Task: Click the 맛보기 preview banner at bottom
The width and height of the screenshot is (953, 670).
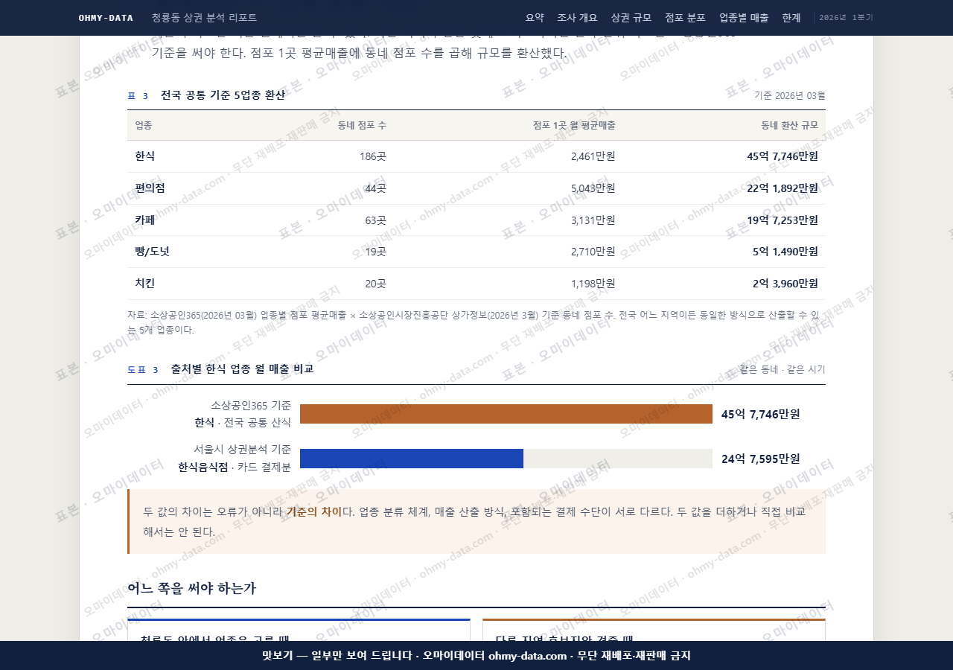Action: click(476, 656)
